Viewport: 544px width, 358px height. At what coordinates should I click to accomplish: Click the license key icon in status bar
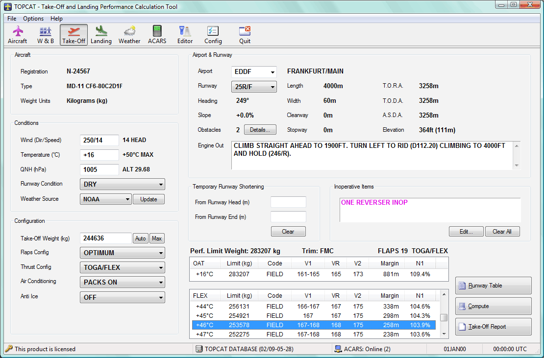[x=9, y=349]
